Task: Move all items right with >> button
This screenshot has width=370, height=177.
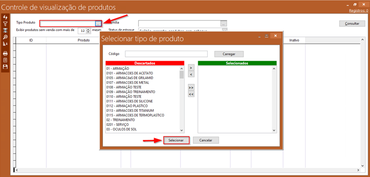Action: coord(191,88)
